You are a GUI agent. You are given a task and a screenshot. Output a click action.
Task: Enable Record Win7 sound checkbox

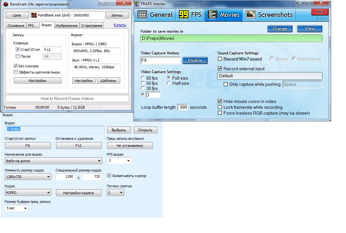[220, 59]
